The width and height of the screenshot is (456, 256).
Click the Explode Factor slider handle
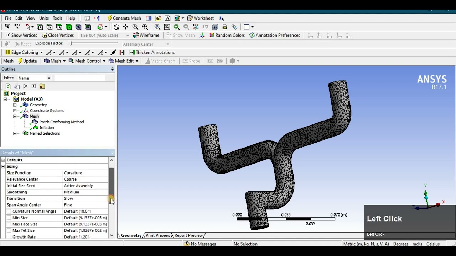[x=72, y=44]
